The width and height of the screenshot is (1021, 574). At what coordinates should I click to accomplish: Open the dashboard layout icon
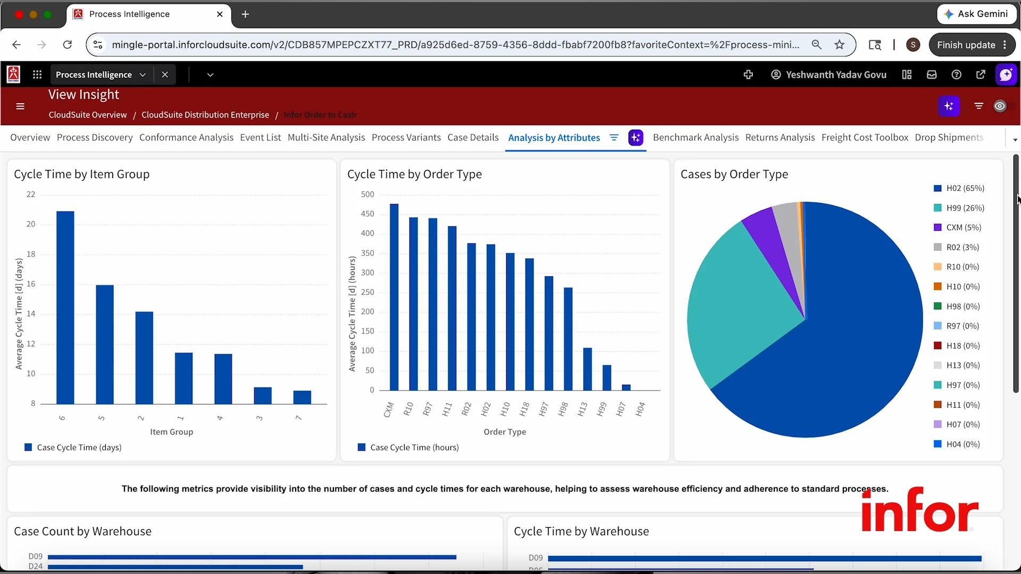(907, 75)
